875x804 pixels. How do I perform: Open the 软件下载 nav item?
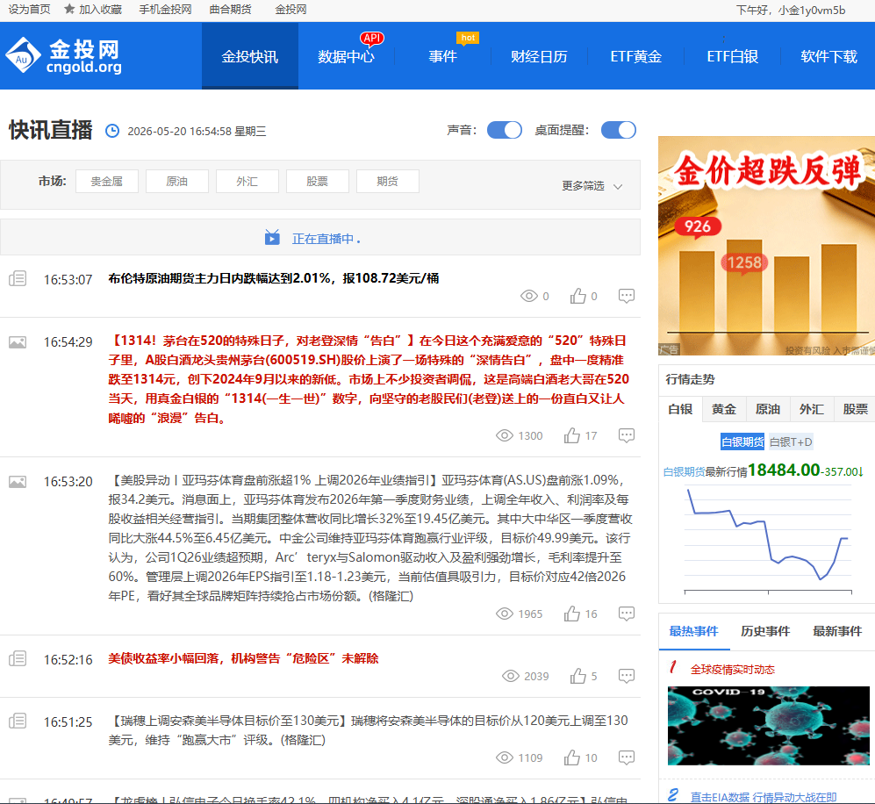tap(828, 56)
